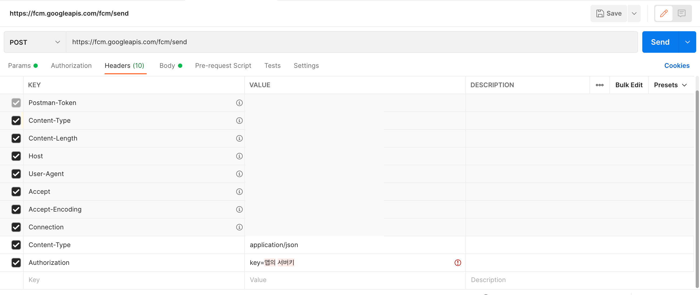This screenshot has width=700, height=295.
Task: Click red warning icon in Authorization row
Action: point(458,262)
